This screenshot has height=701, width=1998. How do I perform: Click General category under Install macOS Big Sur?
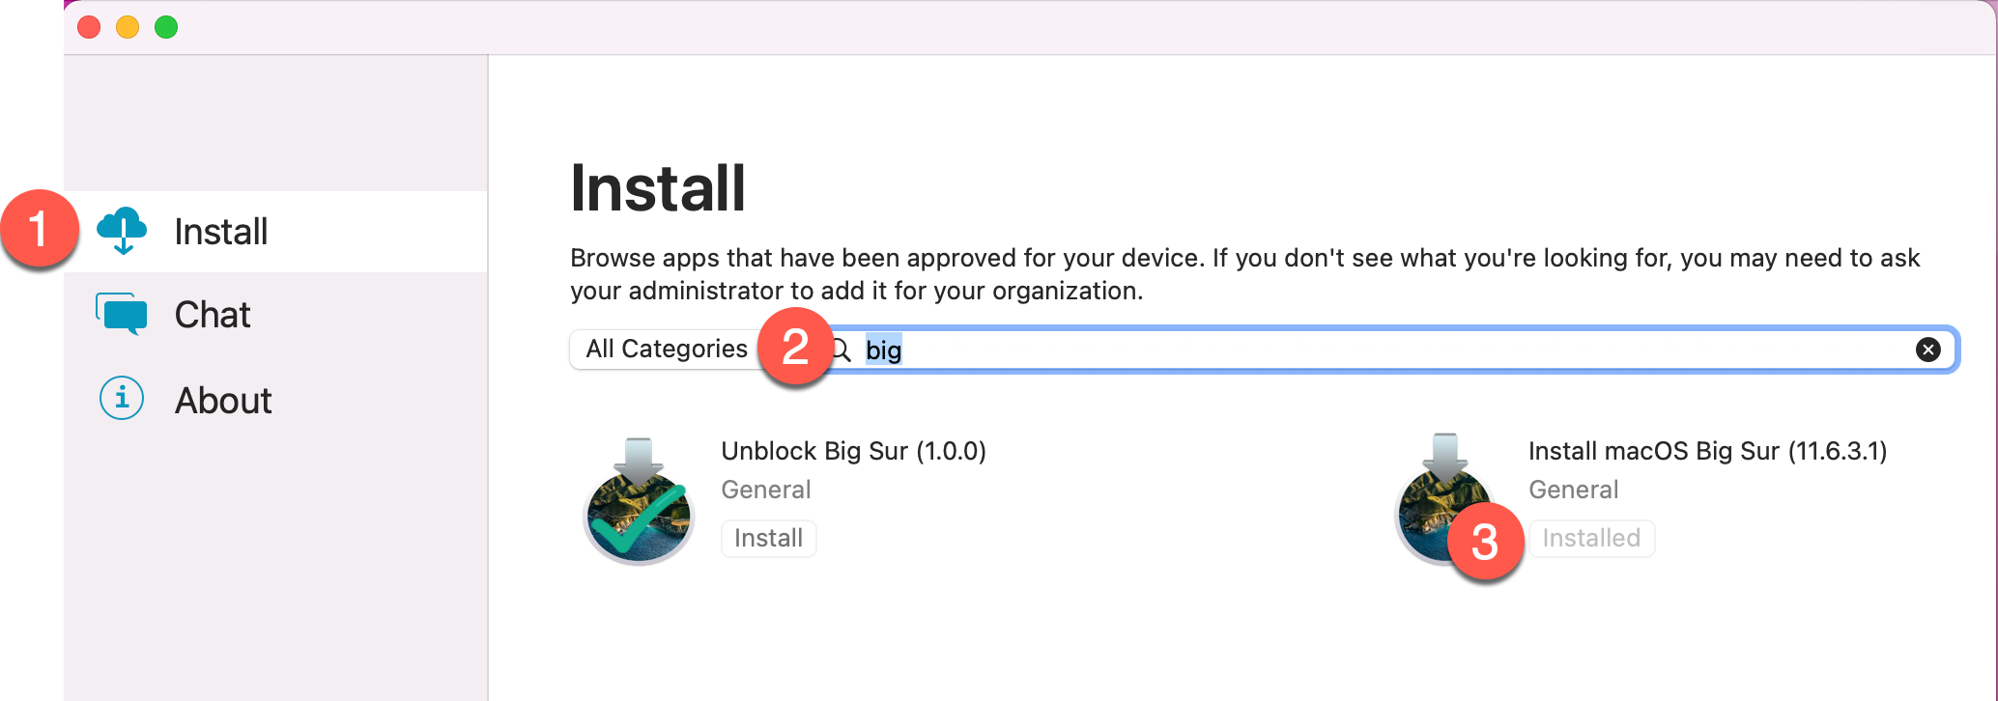pyautogui.click(x=1573, y=490)
